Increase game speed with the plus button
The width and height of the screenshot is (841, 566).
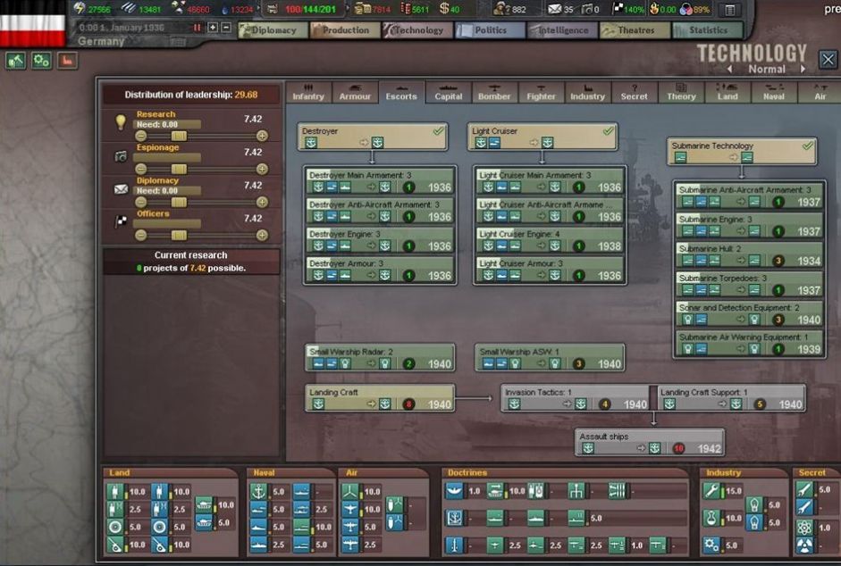(213, 28)
